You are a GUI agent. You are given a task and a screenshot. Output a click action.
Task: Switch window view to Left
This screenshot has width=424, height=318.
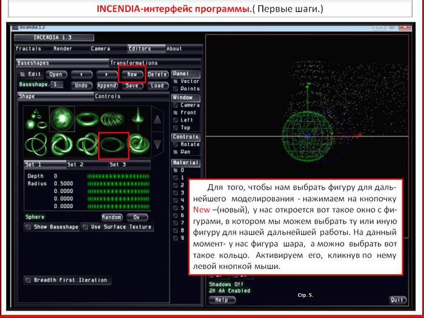(176, 120)
